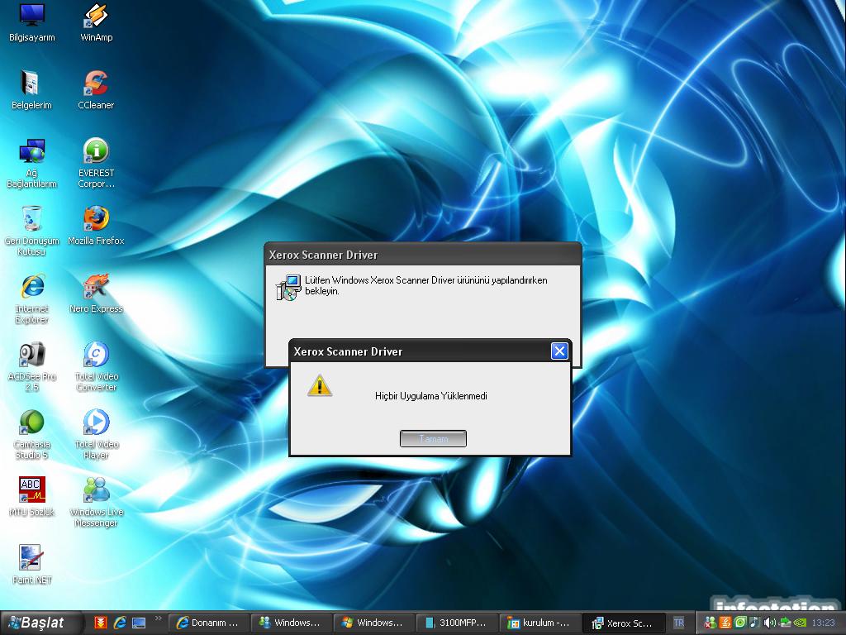Click the Tamam button in the warning dialog

coord(433,439)
